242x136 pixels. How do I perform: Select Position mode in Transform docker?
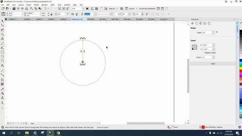[192, 23]
